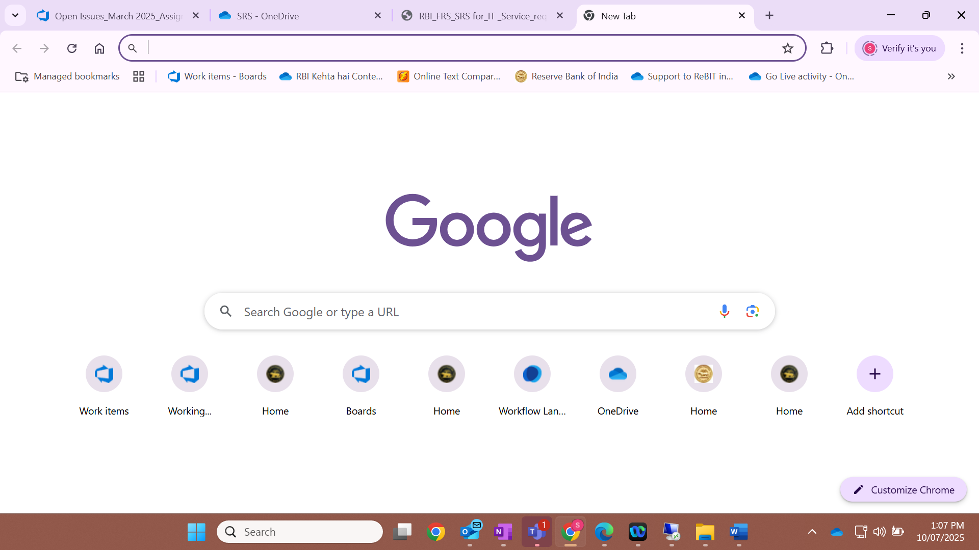Screen dimensions: 979x550
Task: Open Google Lens image search icon
Action: click(752, 311)
